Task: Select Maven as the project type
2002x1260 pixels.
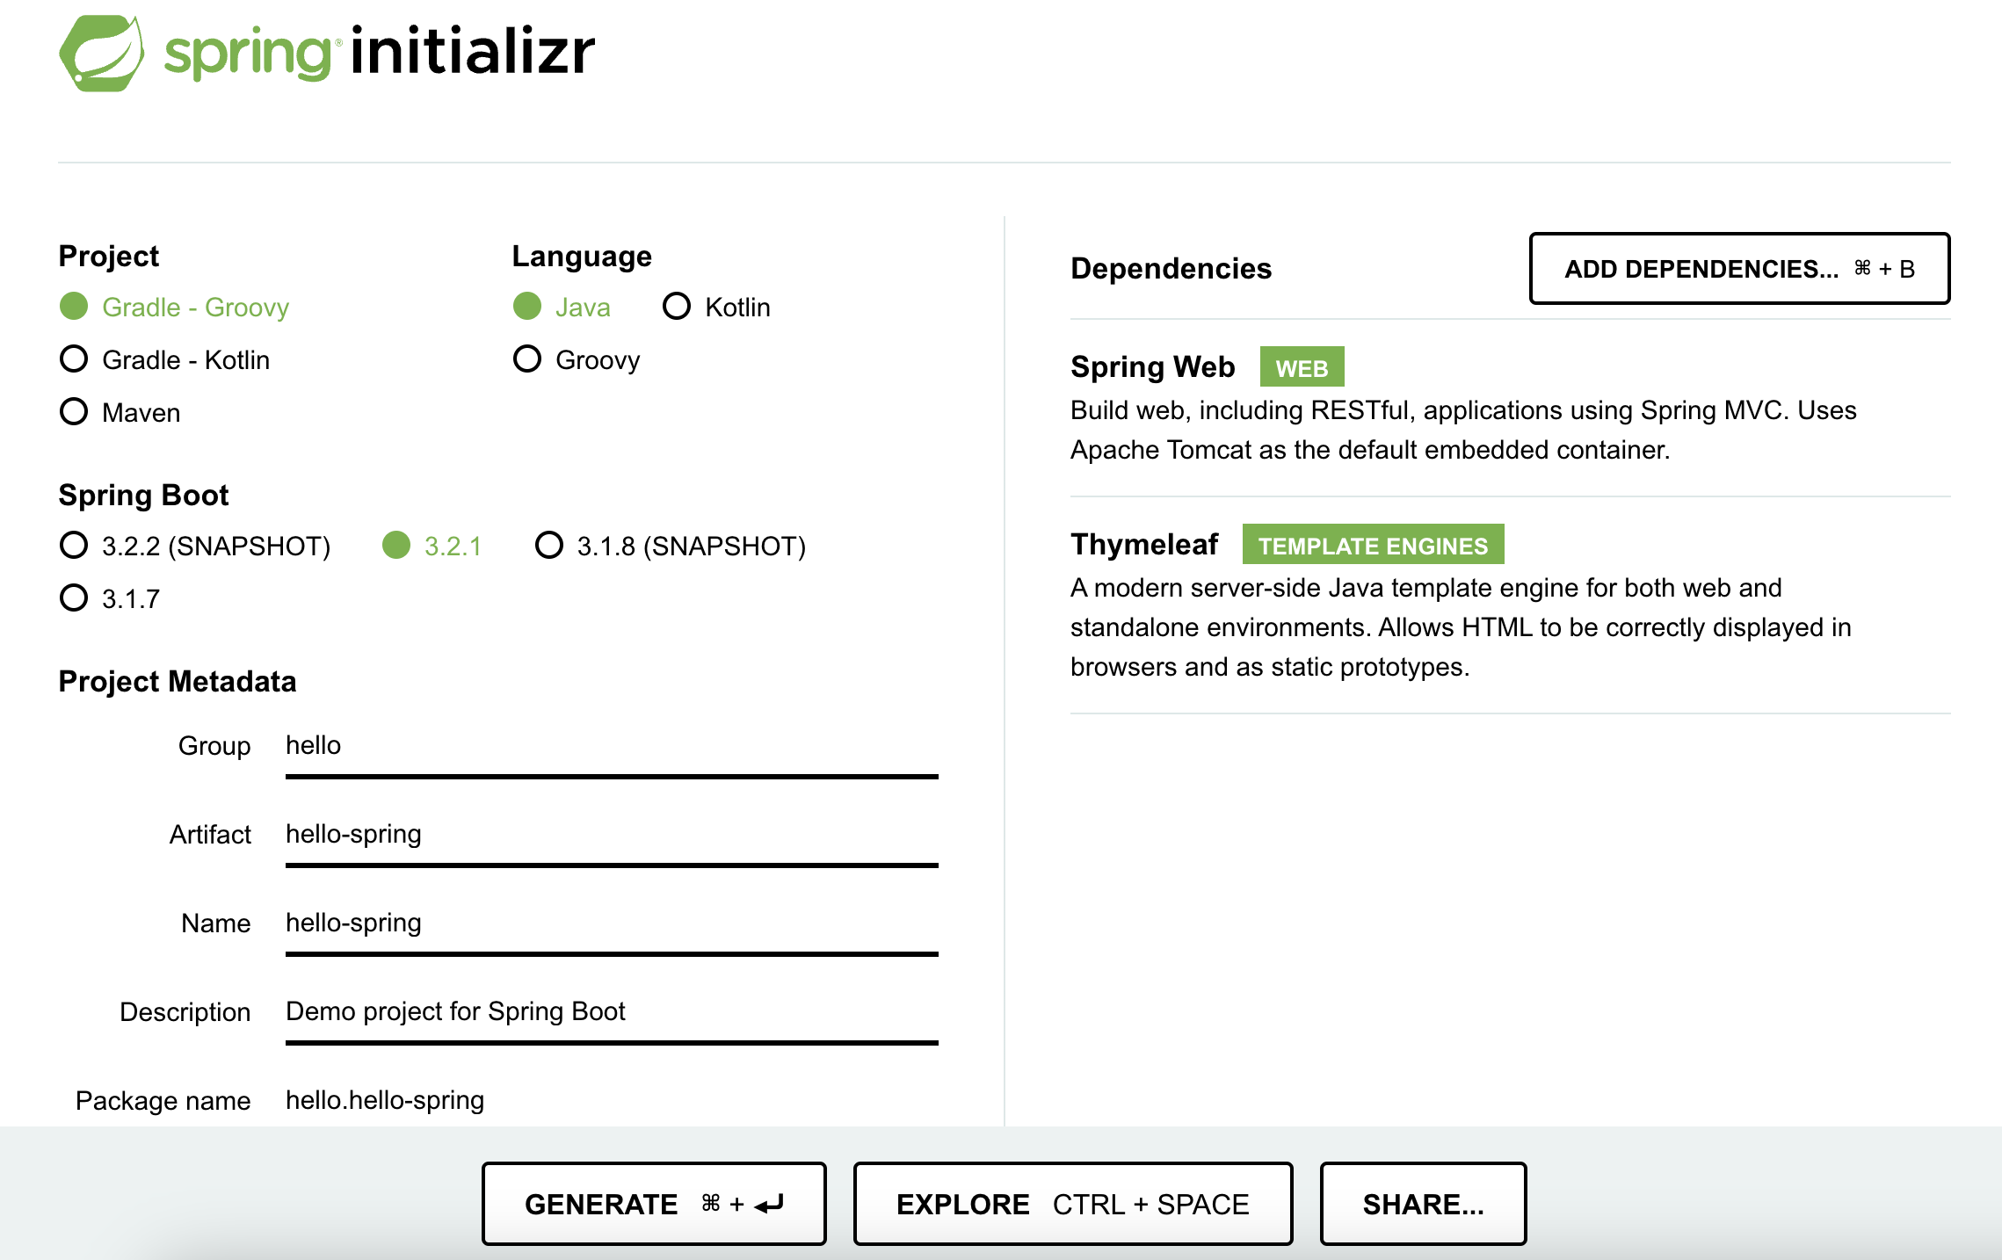Action: click(120, 412)
